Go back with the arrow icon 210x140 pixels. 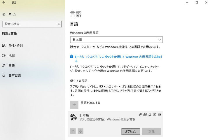[x=4, y=2]
